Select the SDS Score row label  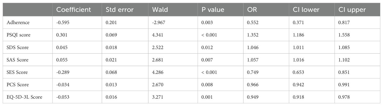pos(18,47)
